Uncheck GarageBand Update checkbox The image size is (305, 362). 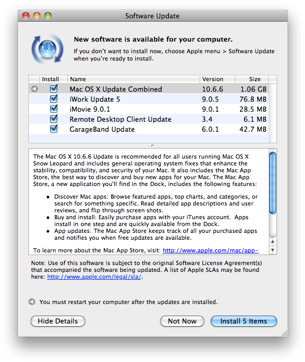54,129
